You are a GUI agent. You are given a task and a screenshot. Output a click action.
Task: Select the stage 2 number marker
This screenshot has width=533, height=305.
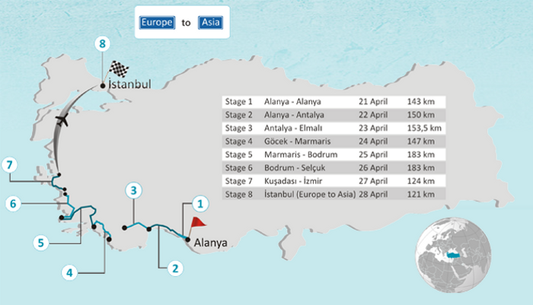coord(174,267)
